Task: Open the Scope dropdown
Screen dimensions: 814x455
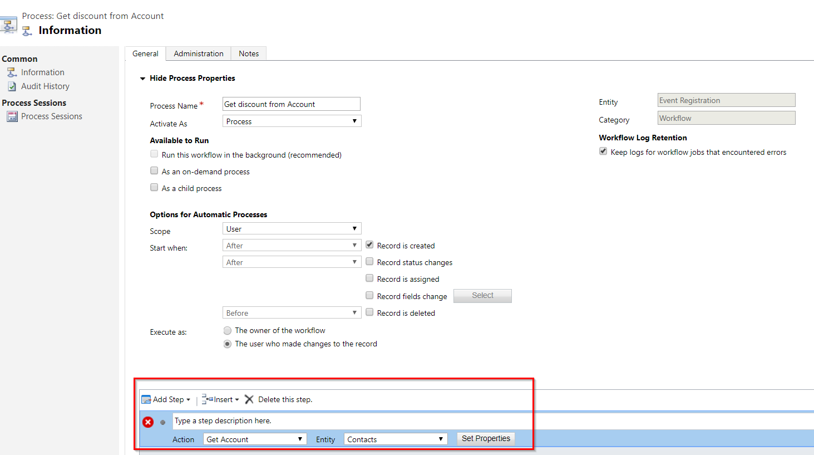Action: tap(292, 229)
